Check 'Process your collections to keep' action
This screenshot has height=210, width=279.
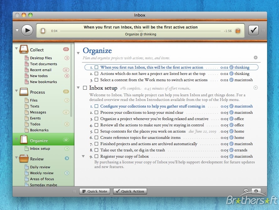(97, 112)
